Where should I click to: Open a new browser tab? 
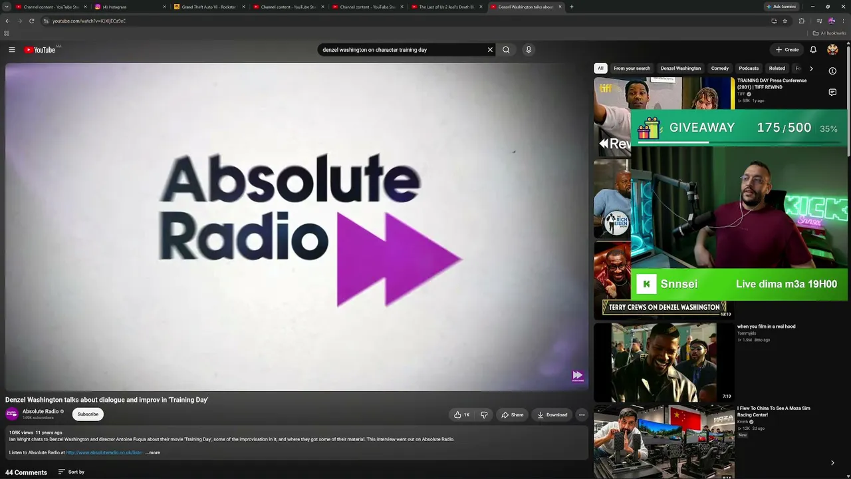pyautogui.click(x=572, y=7)
